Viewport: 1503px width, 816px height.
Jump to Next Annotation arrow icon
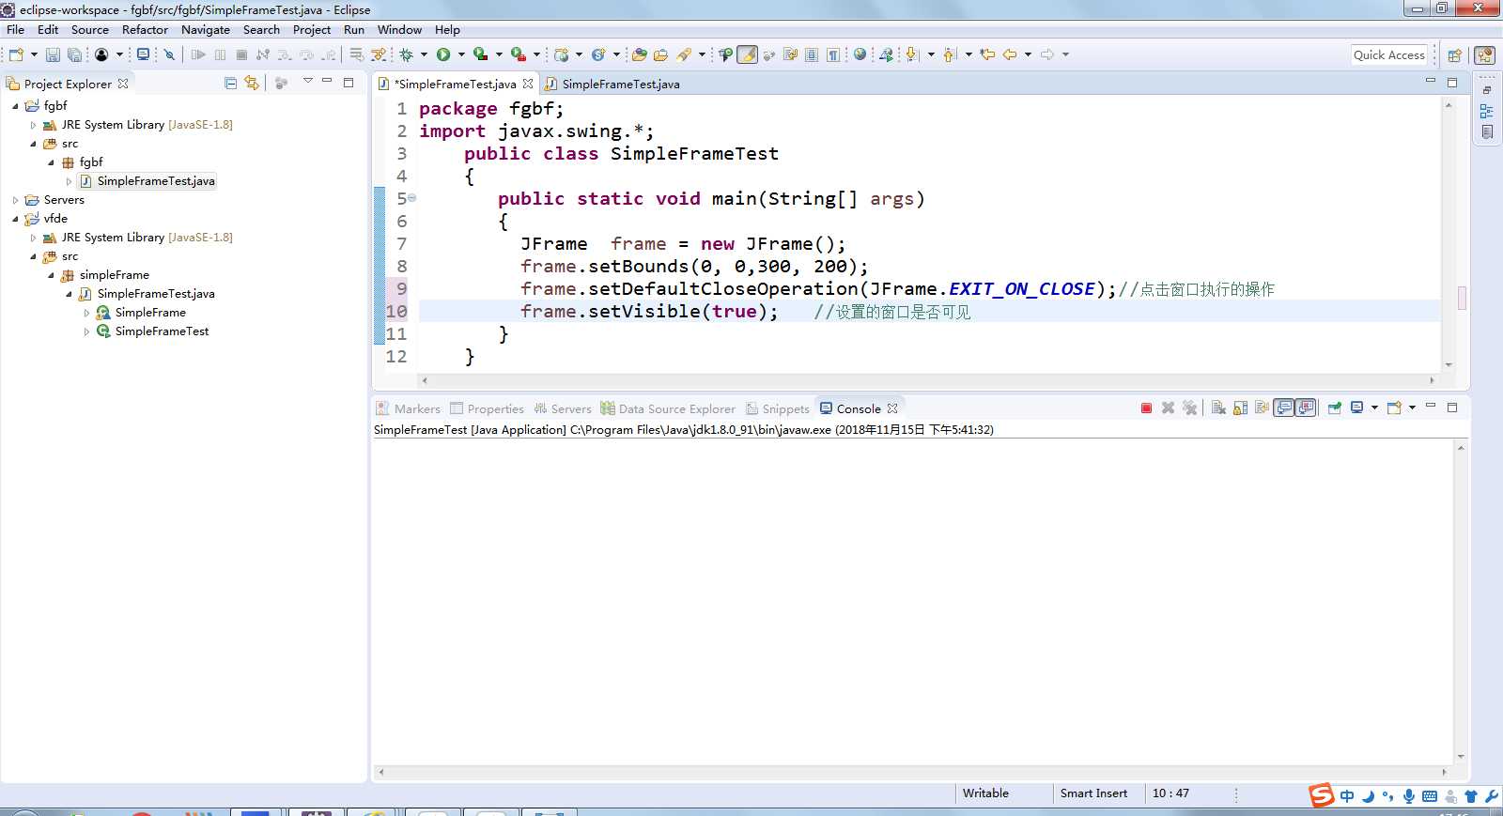click(x=911, y=54)
